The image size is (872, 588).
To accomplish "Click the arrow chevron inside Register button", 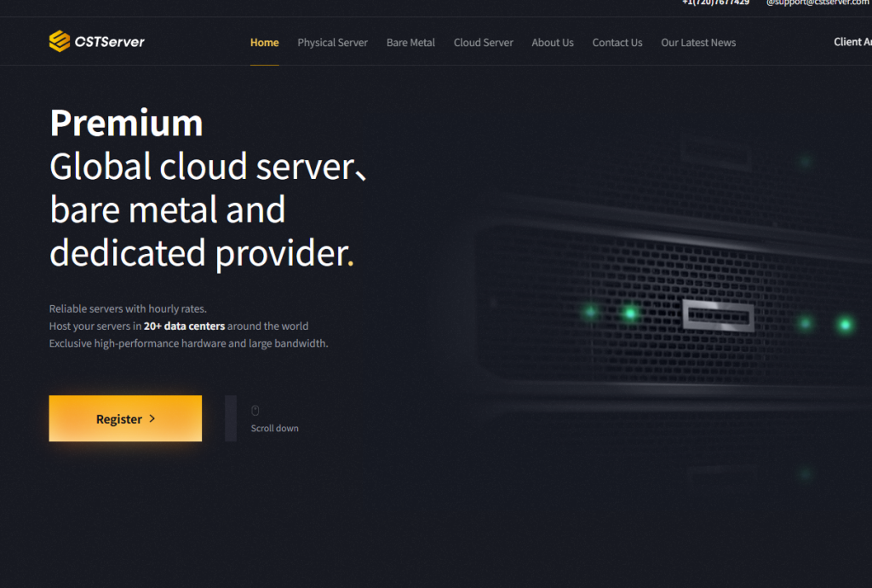I will (x=152, y=418).
